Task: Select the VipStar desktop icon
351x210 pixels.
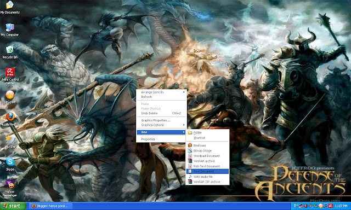Action: tap(10, 142)
